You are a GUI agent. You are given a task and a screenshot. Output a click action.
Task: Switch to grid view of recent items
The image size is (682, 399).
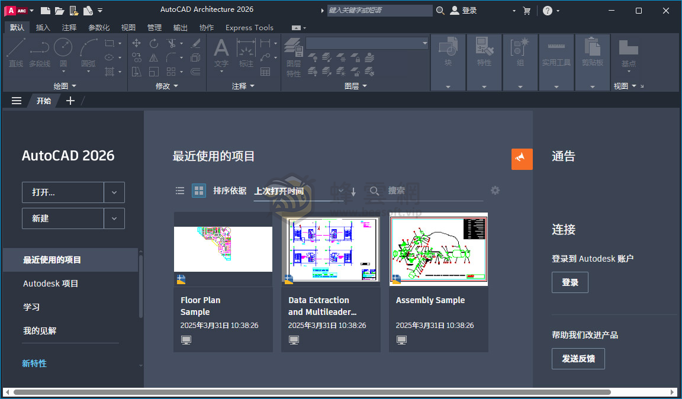[x=199, y=191]
